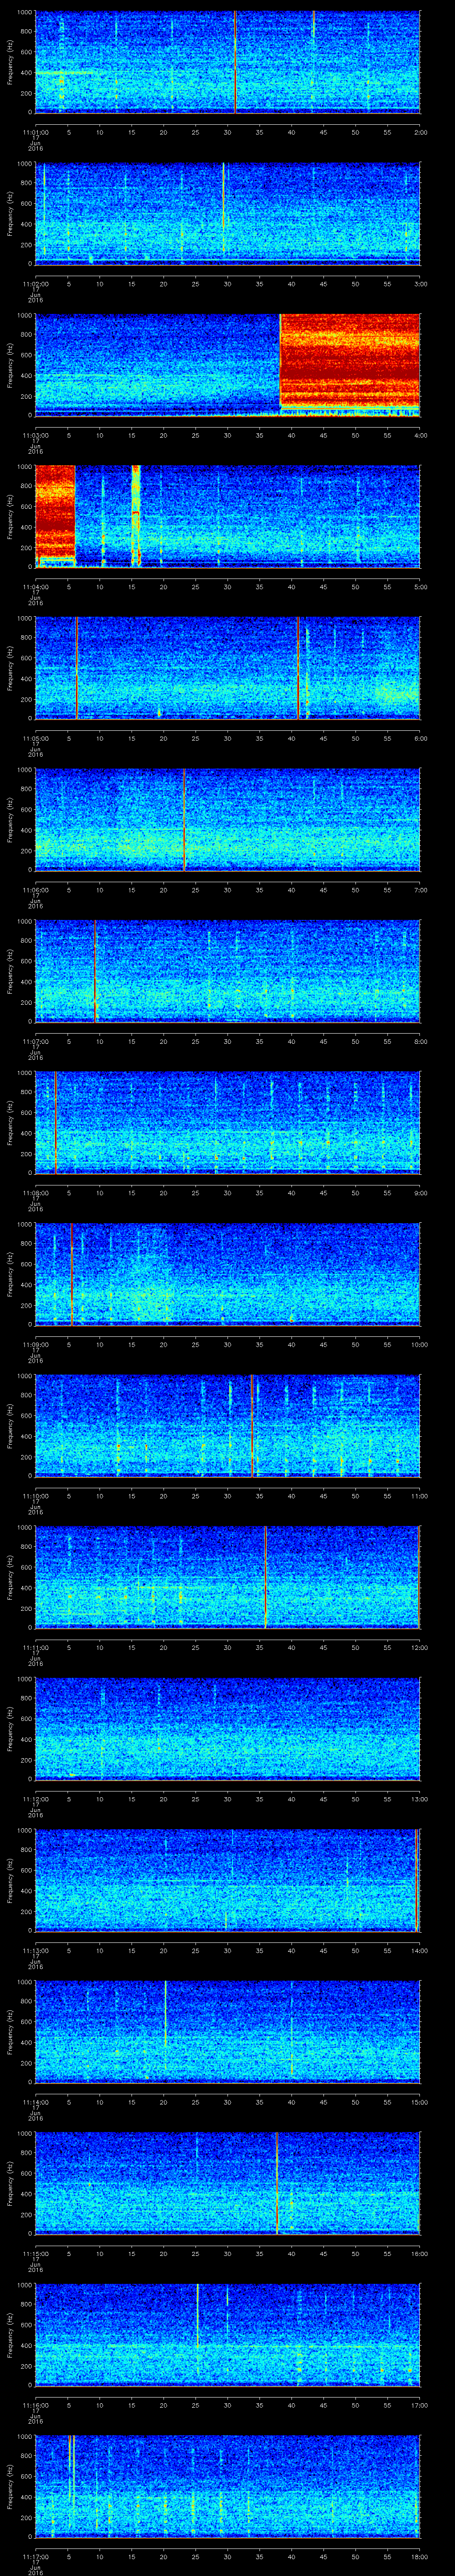Select the spectrogram panel starting at 11:06:00
The width and height of the screenshot is (455, 2576).
pos(228,820)
